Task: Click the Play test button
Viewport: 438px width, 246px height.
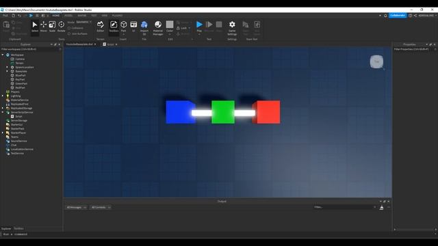Action: 199,26
